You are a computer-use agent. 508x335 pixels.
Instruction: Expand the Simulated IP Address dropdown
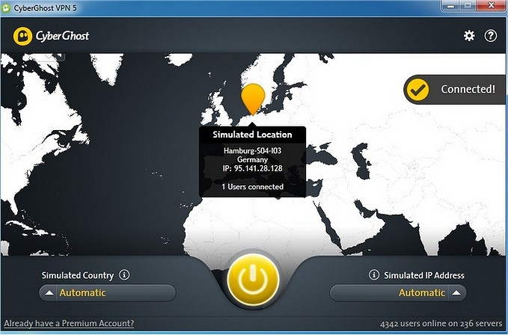point(398,293)
